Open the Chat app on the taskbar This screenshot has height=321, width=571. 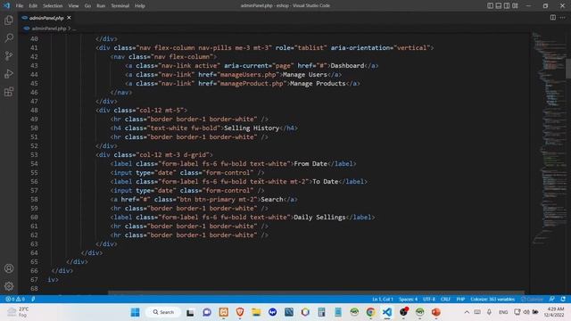[207, 312]
